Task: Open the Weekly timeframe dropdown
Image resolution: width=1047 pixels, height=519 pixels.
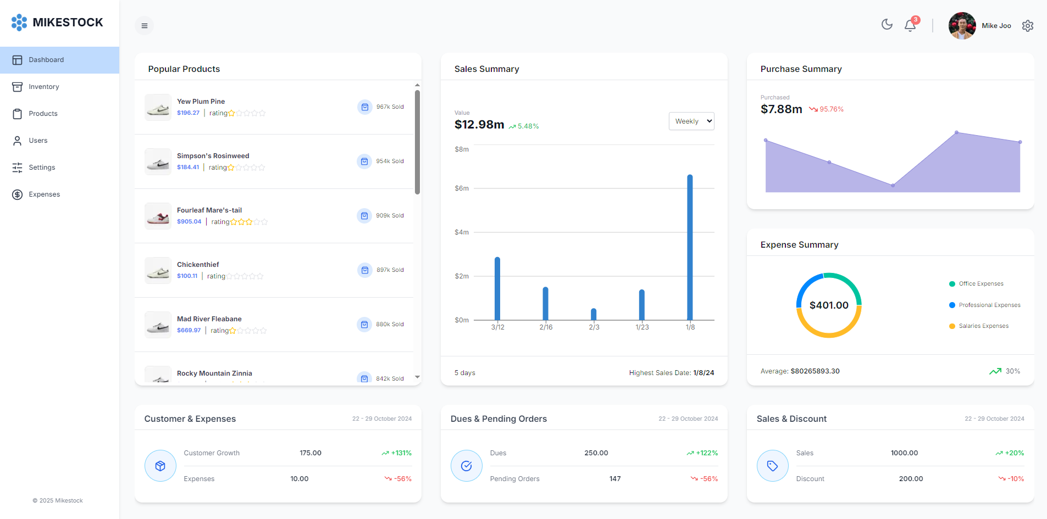Action: 691,121
